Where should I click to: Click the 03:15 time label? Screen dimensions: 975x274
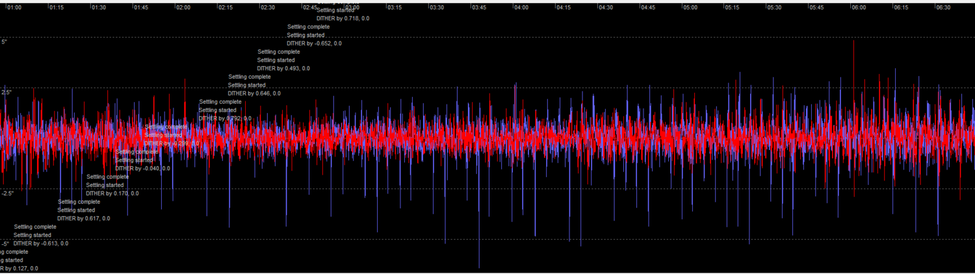click(x=395, y=8)
